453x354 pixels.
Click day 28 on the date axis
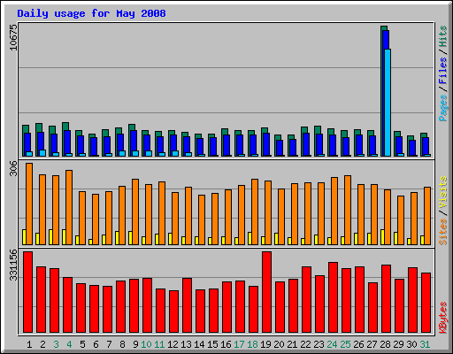click(385, 344)
